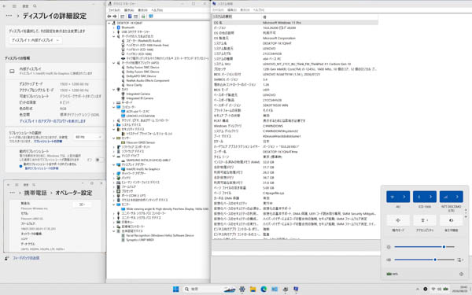Viewport: 472px width, 295px height.
Task: Open the 編集 menu in System Information window
Action: 232,10
